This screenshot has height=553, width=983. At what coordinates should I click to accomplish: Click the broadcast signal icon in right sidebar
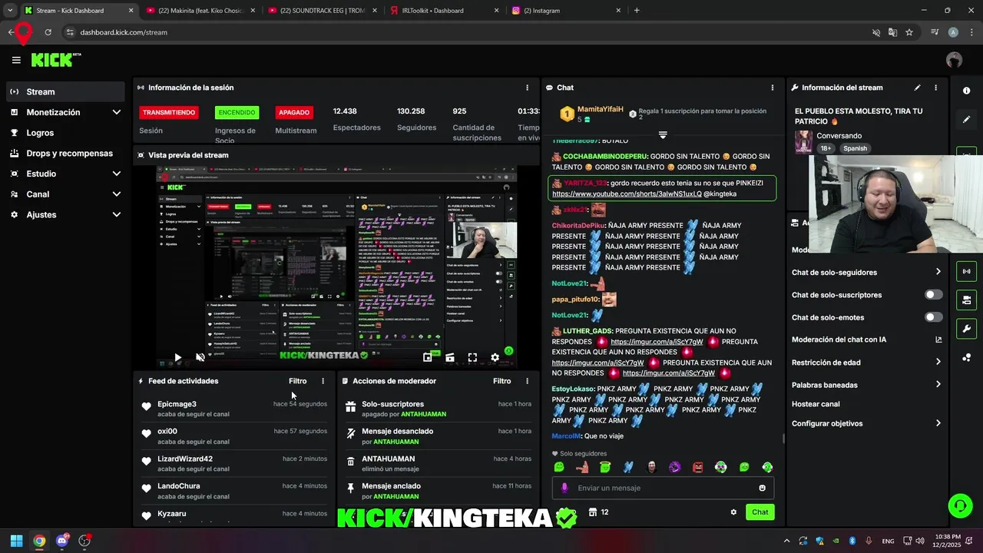tap(966, 271)
